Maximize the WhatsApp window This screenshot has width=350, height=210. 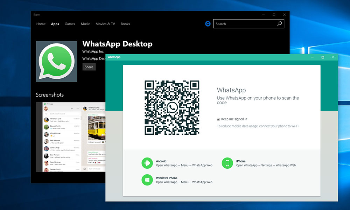tap(323, 57)
